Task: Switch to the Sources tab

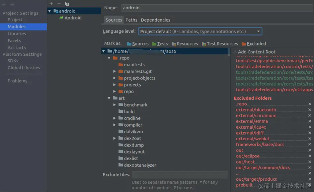Action: click(x=114, y=20)
